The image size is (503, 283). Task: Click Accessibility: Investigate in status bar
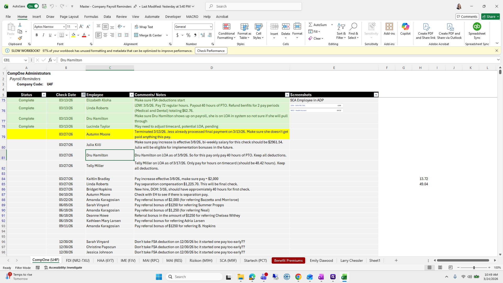(x=63, y=268)
